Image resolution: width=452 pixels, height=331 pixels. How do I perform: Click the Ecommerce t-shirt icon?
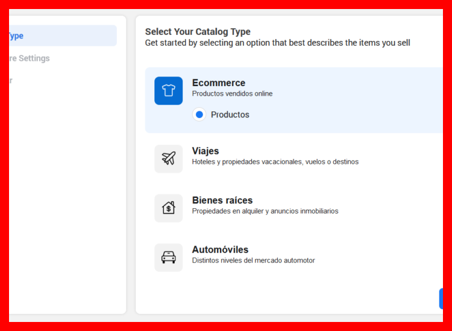click(168, 91)
